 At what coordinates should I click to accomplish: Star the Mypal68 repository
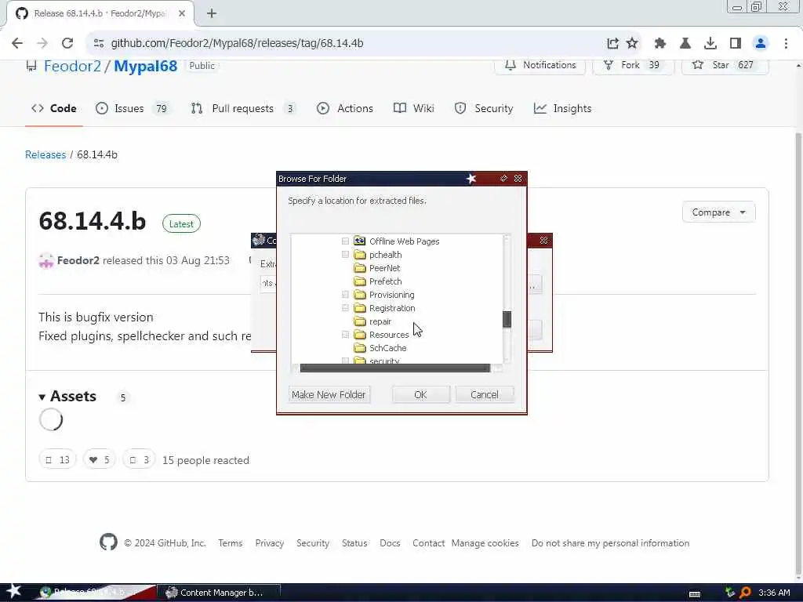(x=724, y=65)
